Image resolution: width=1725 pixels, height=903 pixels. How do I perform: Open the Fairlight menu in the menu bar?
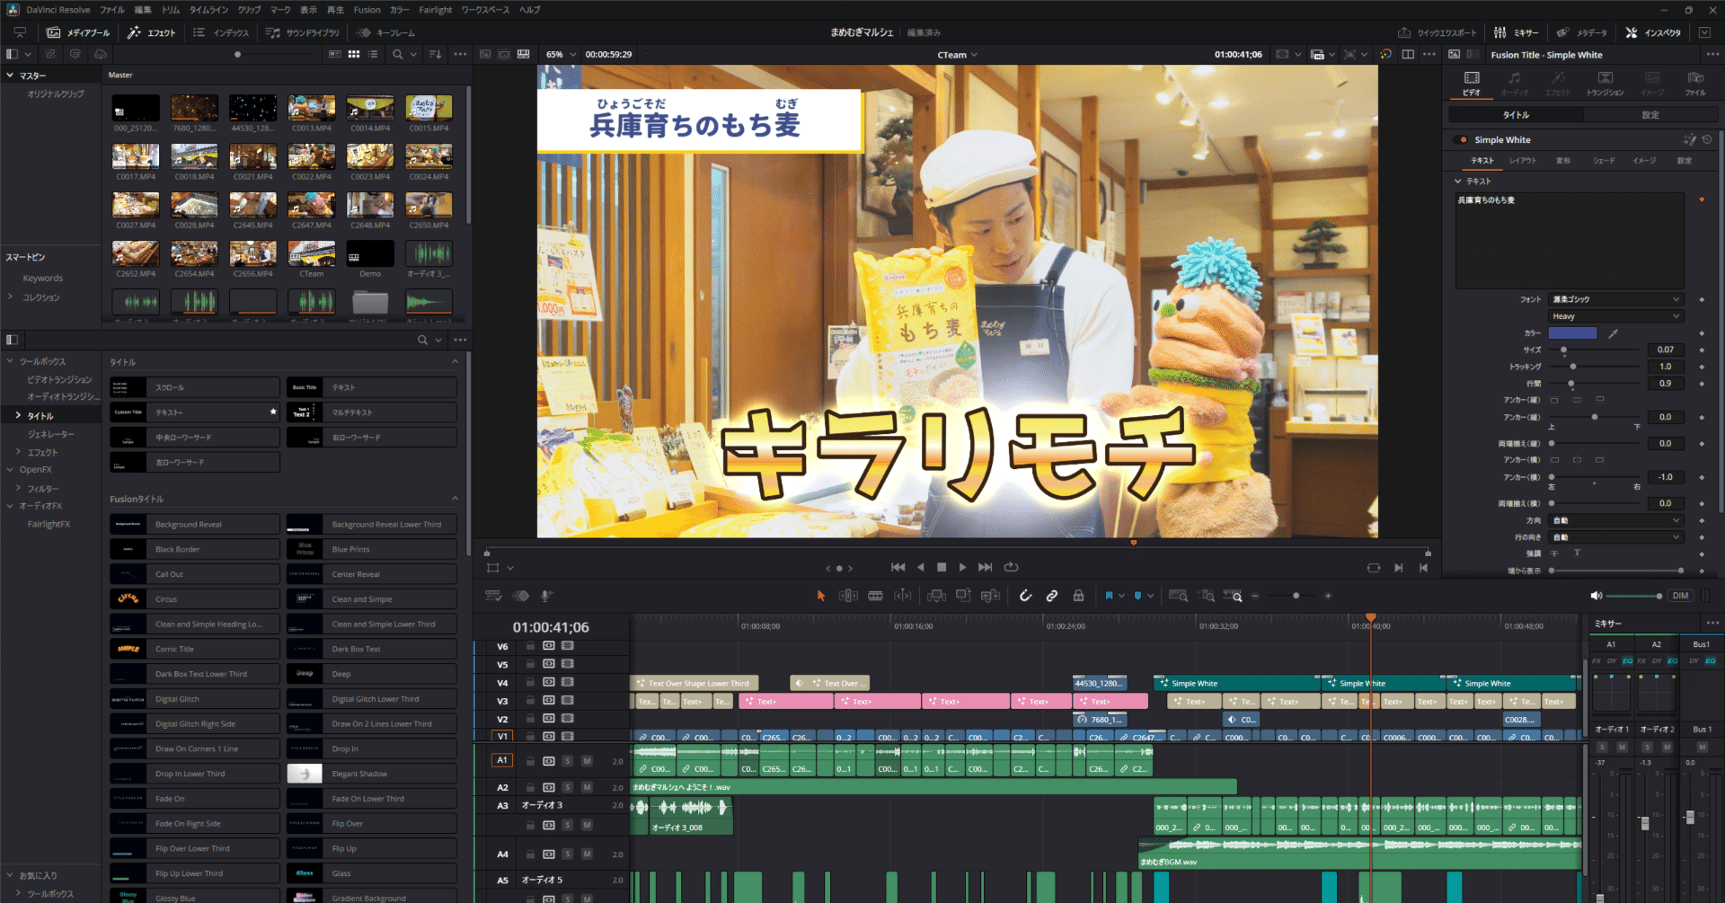(435, 10)
